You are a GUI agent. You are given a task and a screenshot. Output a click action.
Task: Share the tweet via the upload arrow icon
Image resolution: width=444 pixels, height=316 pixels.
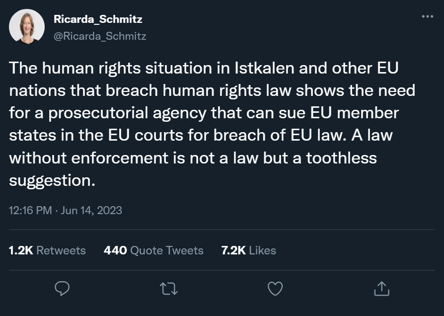[382, 288]
